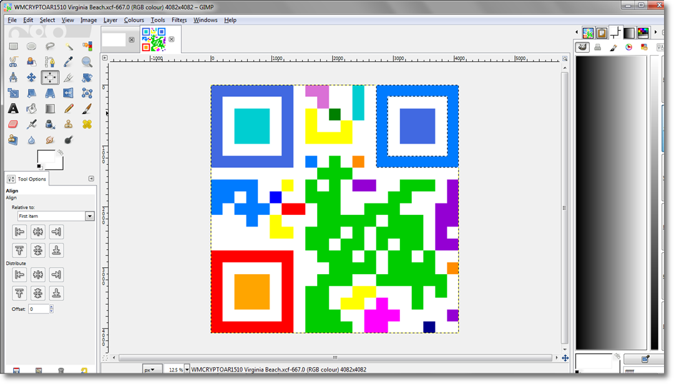Screen dimensions: 674x384
Task: Distribute bottoms of targets under Distribute
Action: 56,293
